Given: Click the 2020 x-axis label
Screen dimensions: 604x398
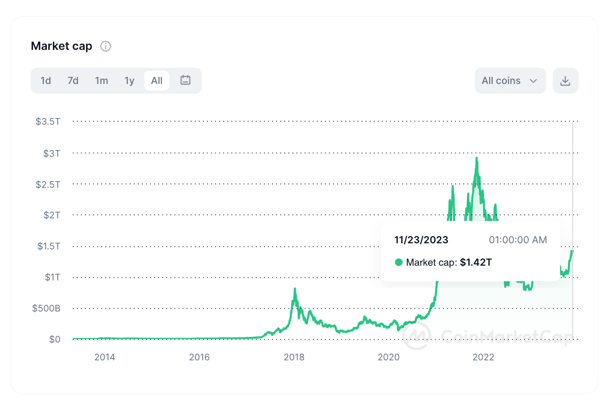Looking at the screenshot, I should pos(389,357).
